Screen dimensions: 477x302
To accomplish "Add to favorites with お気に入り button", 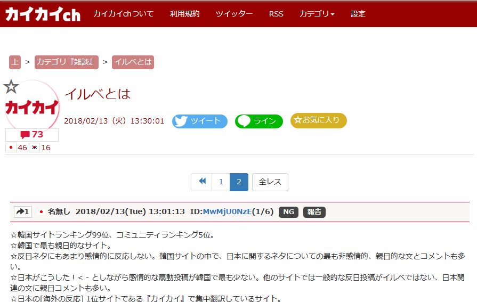I will (x=318, y=120).
